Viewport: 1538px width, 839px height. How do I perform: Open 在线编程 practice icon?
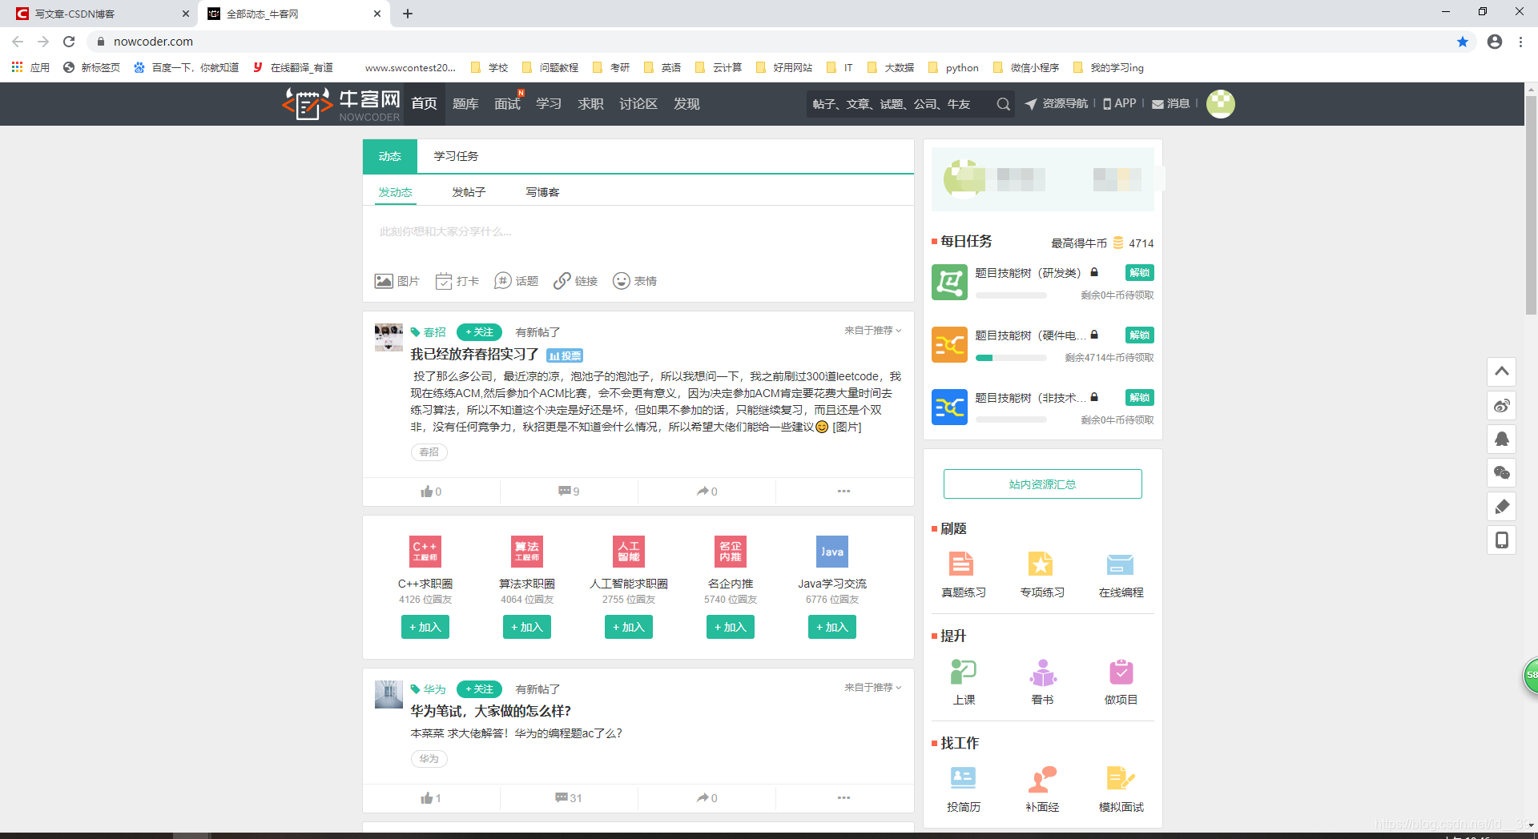coord(1120,564)
